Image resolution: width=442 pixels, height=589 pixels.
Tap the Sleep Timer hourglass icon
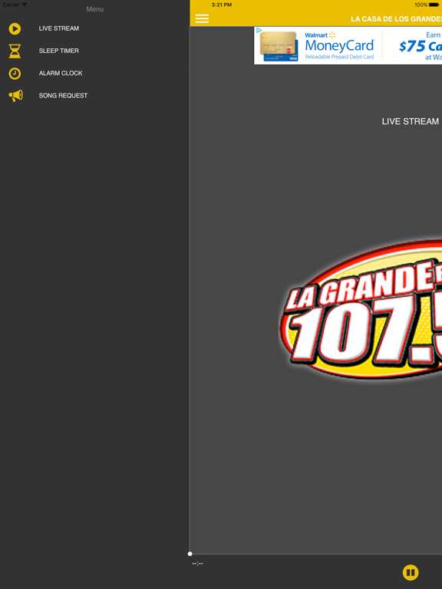point(15,51)
